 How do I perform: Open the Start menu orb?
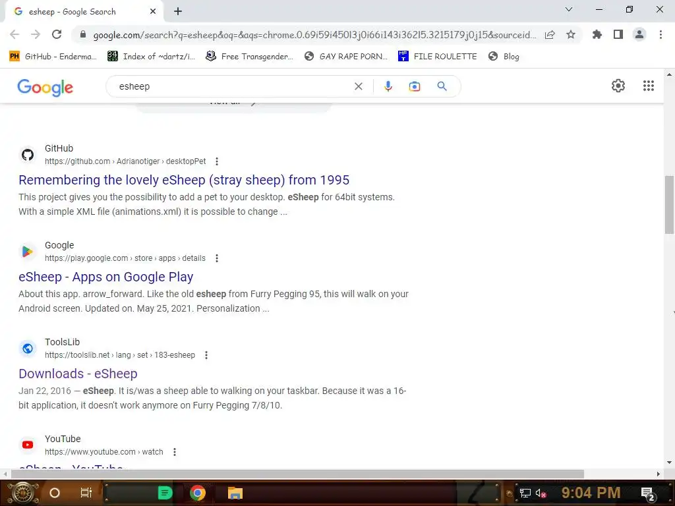click(23, 493)
